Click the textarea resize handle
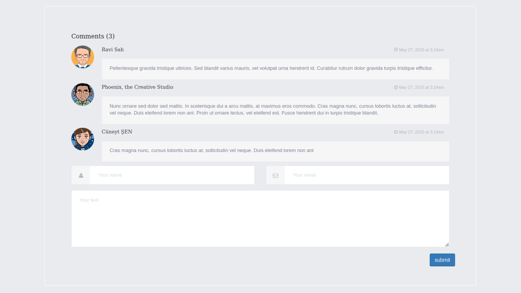Screen dimensions: 521x293 click(447, 244)
